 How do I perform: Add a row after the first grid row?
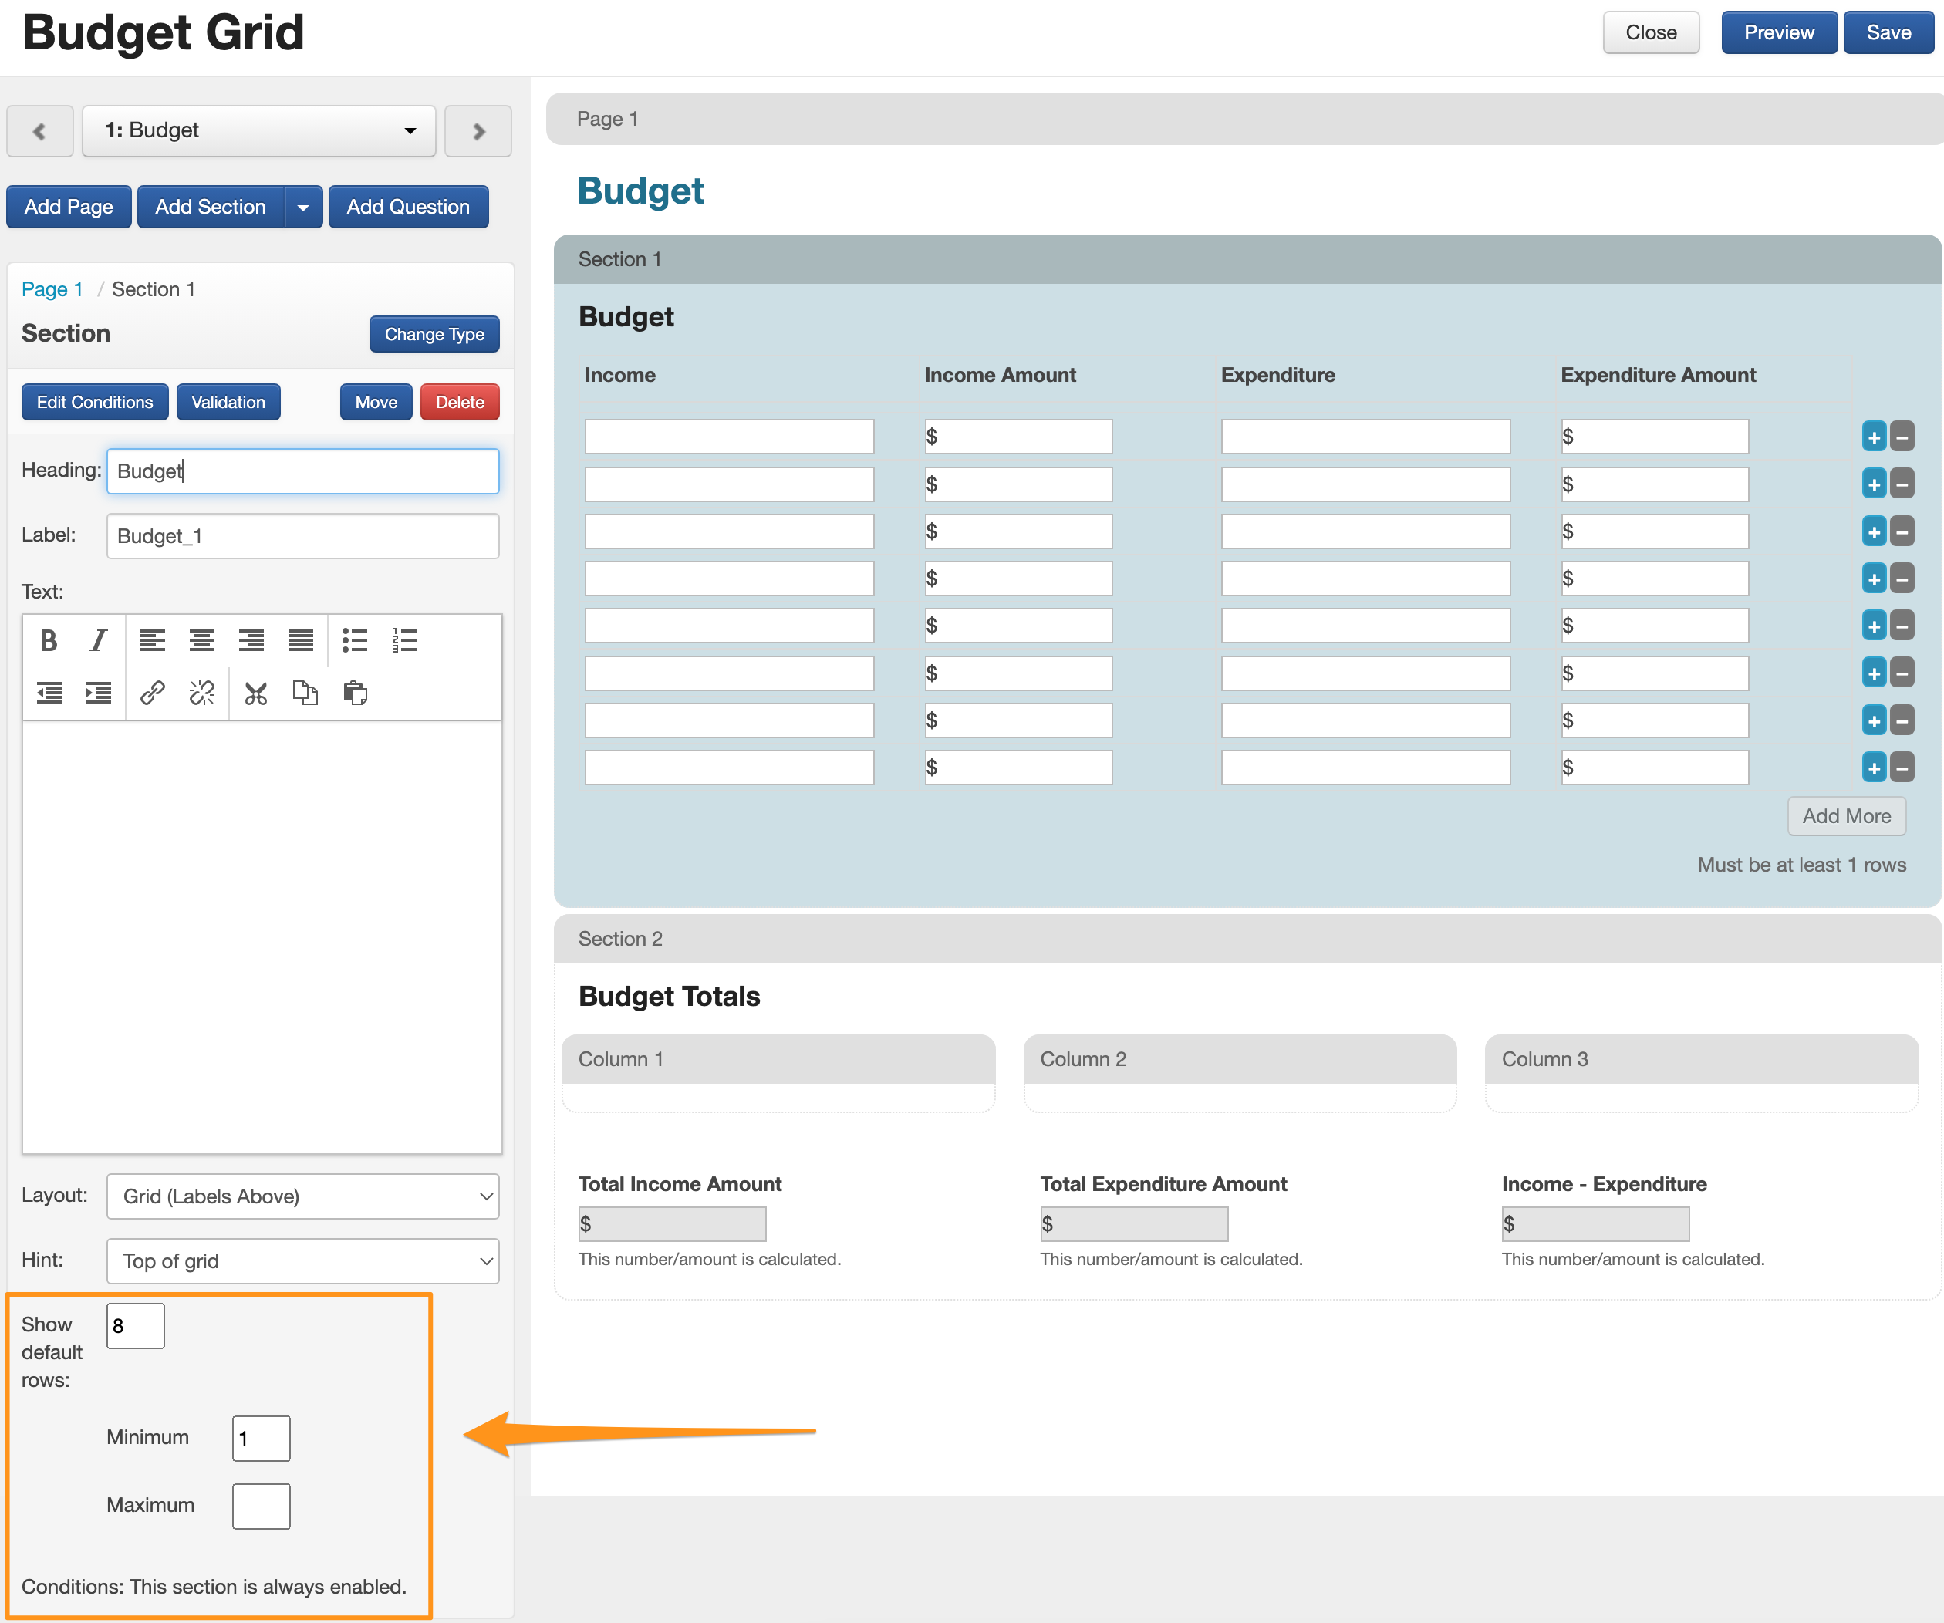[x=1874, y=437]
